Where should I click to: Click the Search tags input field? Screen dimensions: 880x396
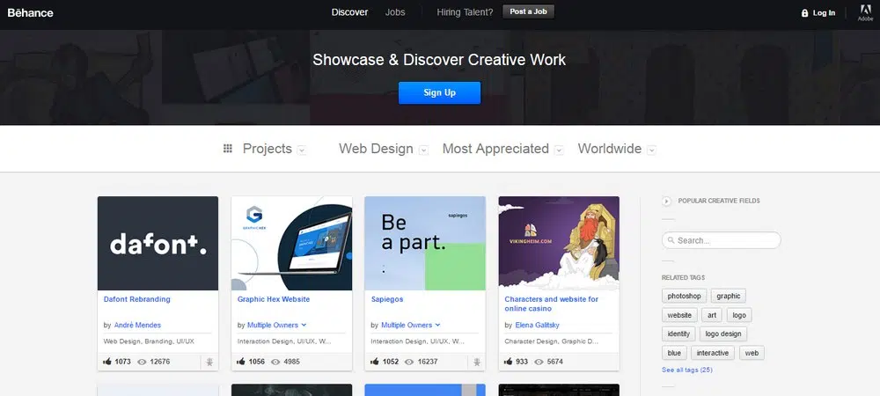(722, 240)
